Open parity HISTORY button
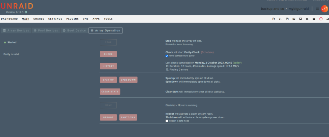The height and width of the screenshot is (137, 329). point(108,66)
